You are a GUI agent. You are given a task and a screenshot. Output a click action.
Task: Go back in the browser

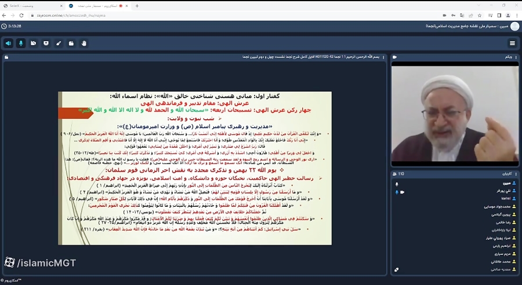[x=4, y=15]
